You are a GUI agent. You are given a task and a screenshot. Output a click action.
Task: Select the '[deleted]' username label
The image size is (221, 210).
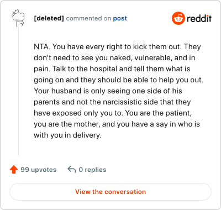tap(49, 18)
